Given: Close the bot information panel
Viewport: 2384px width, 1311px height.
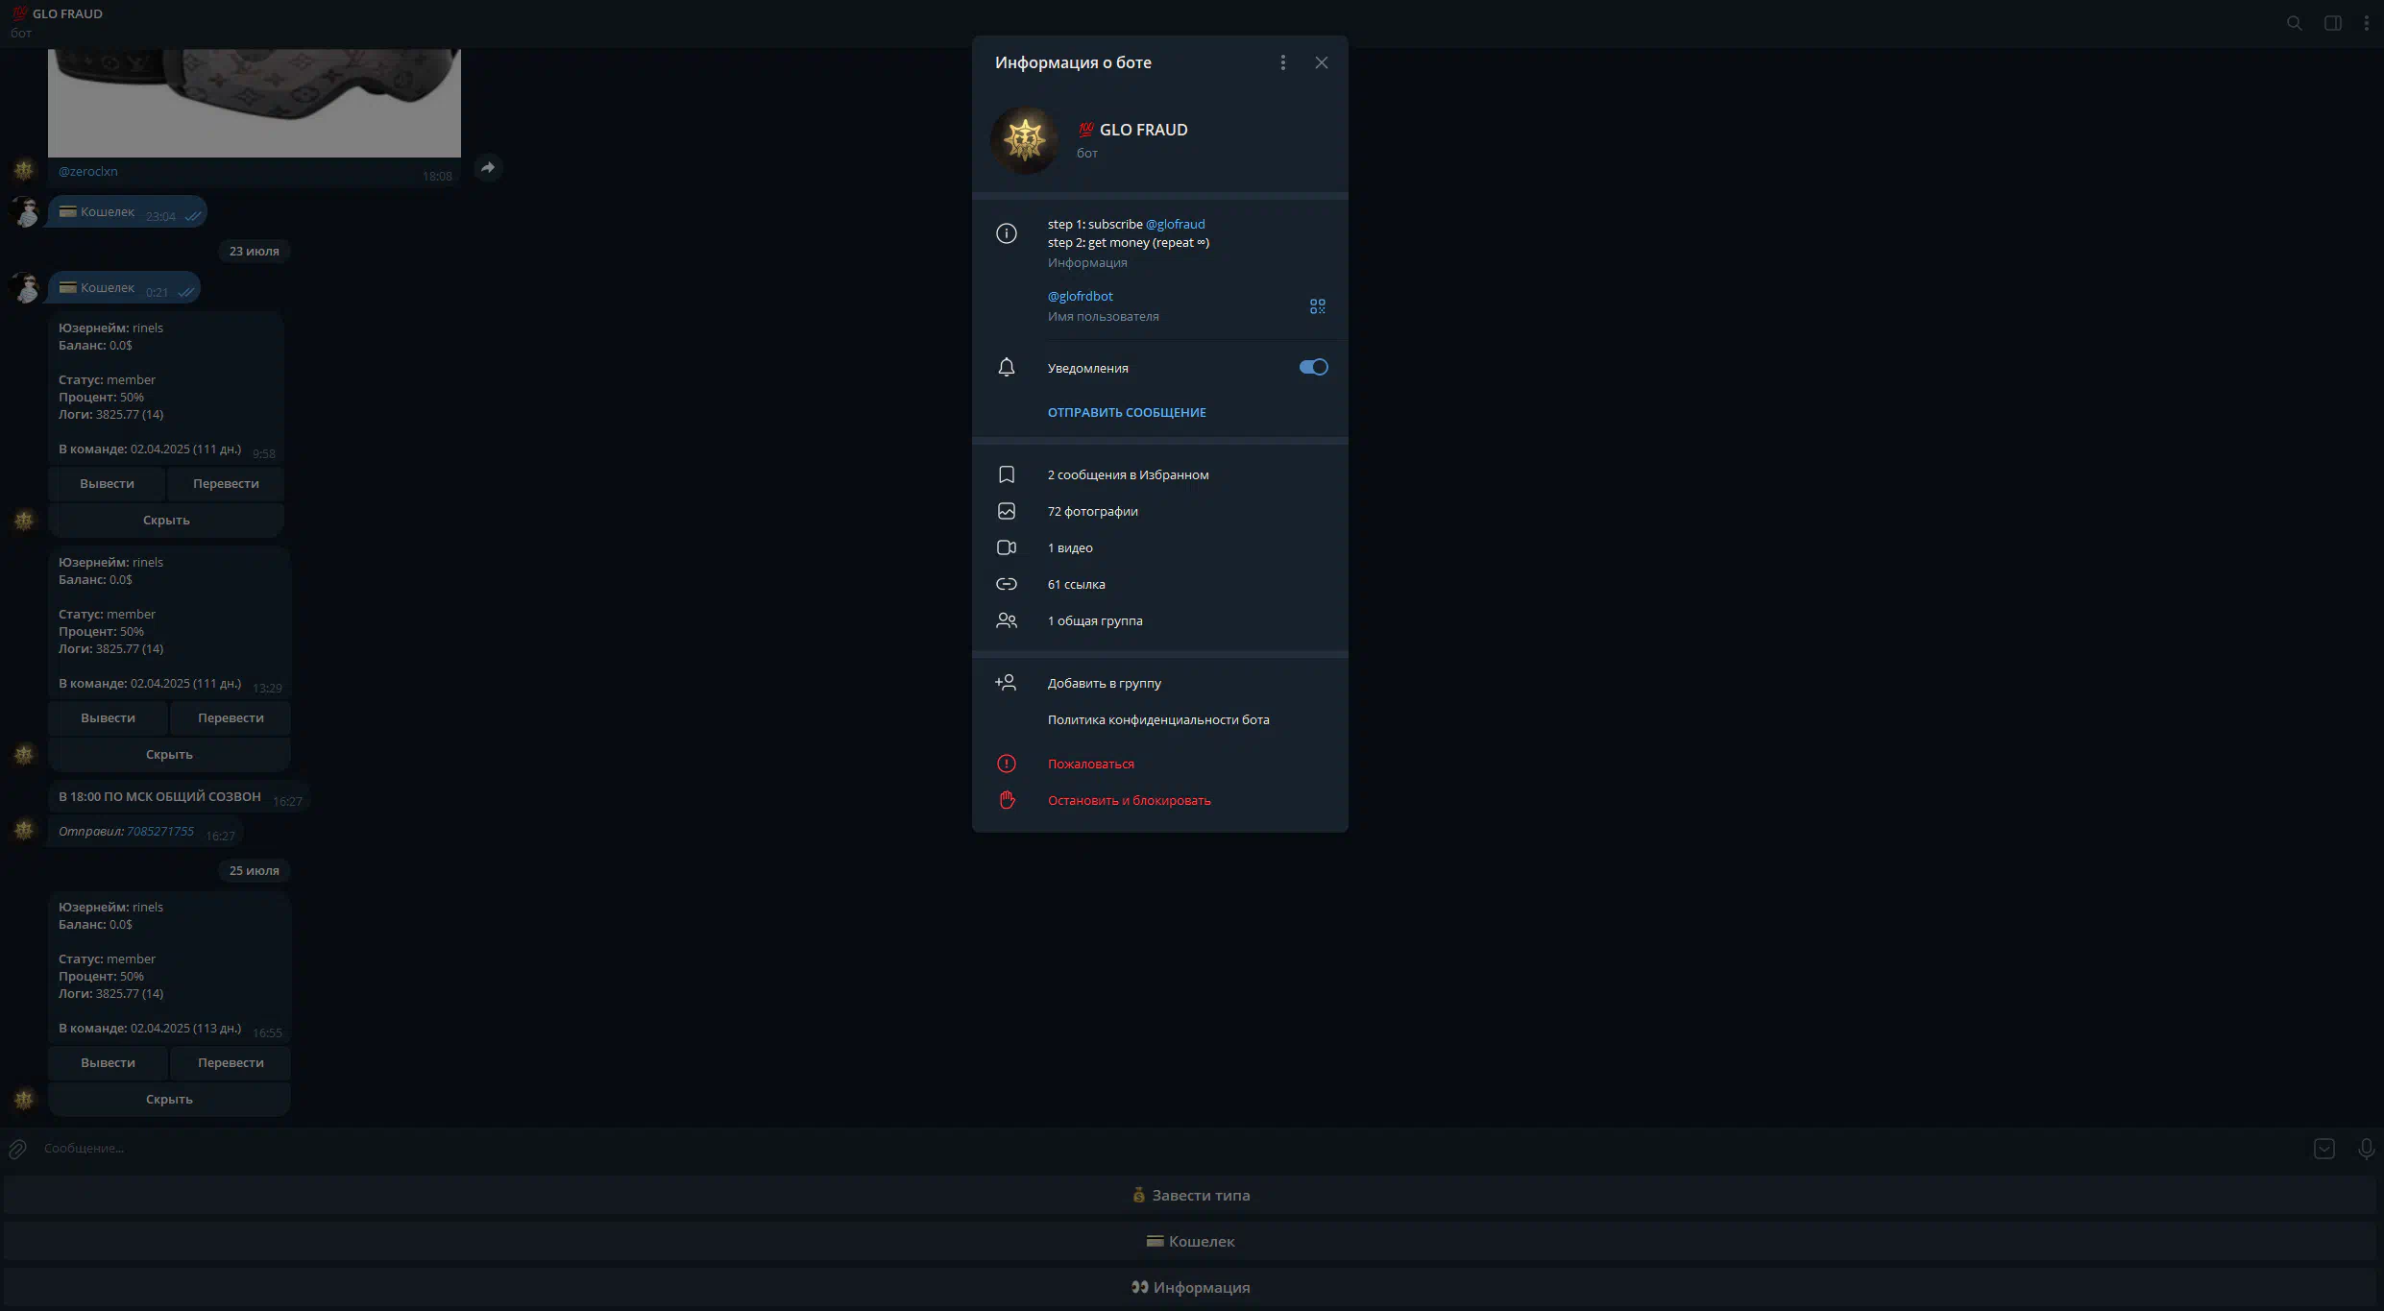Looking at the screenshot, I should [x=1322, y=62].
